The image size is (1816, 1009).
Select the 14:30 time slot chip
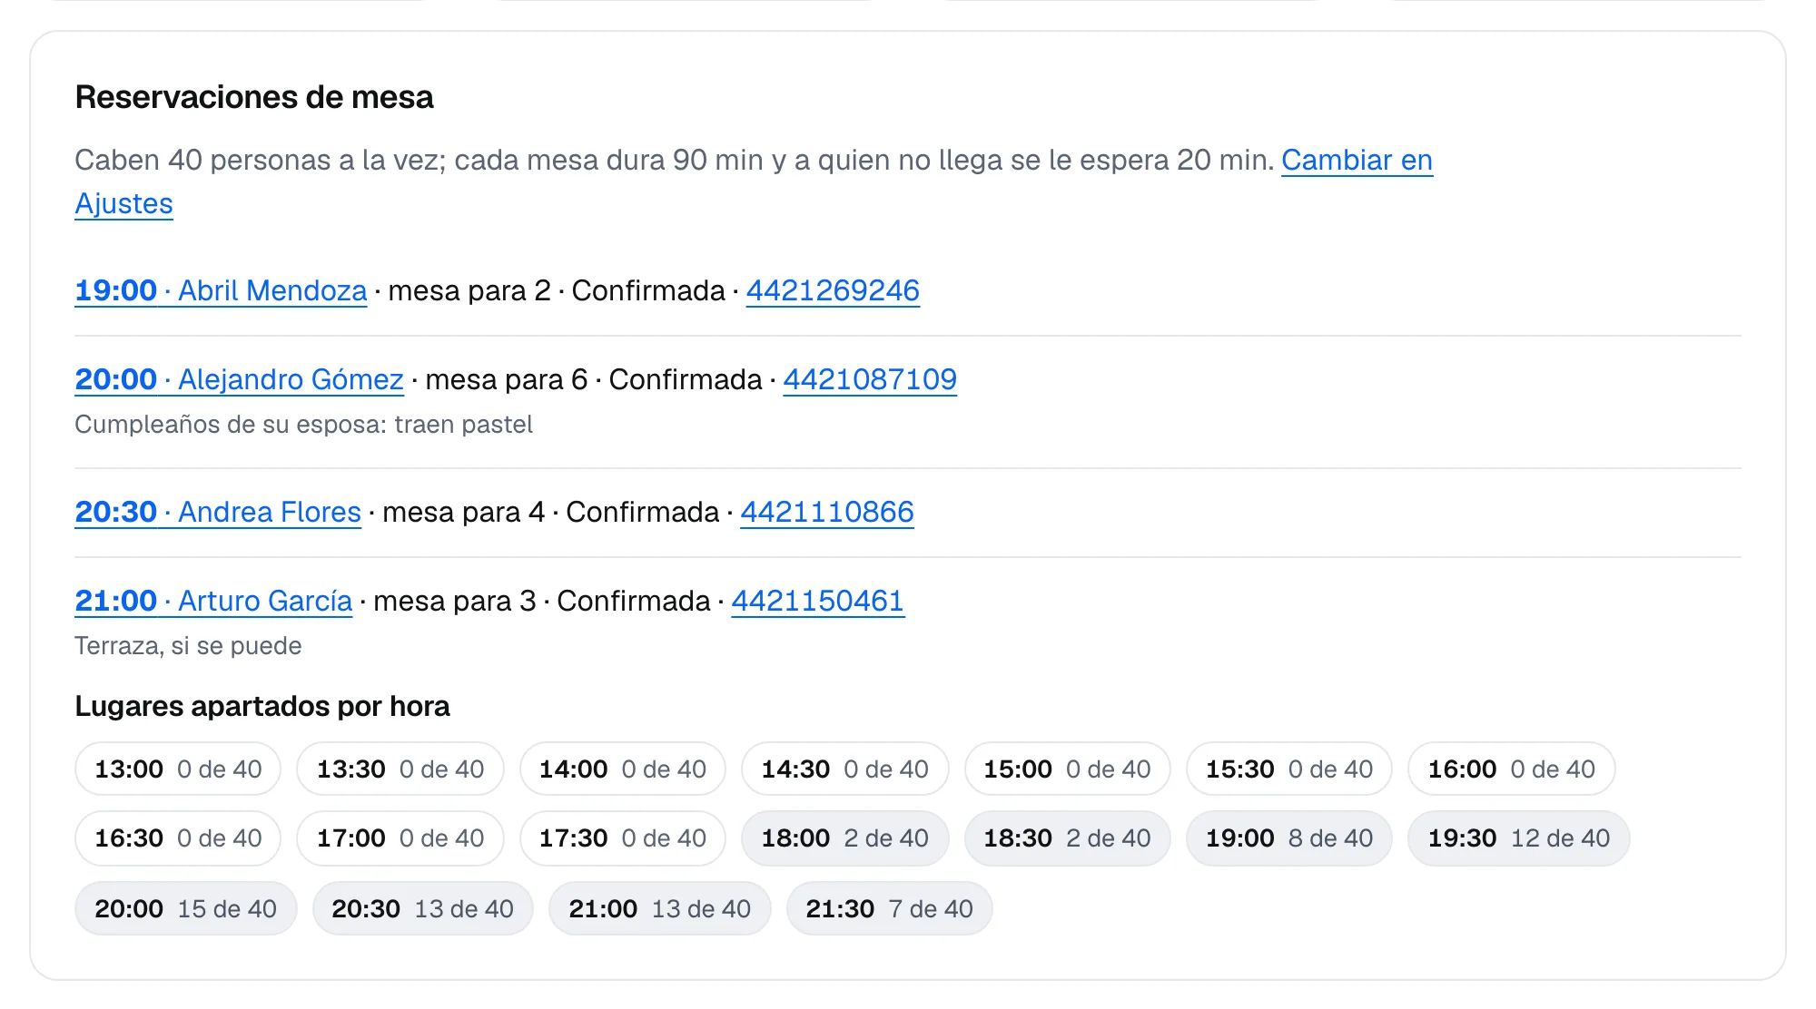(845, 769)
